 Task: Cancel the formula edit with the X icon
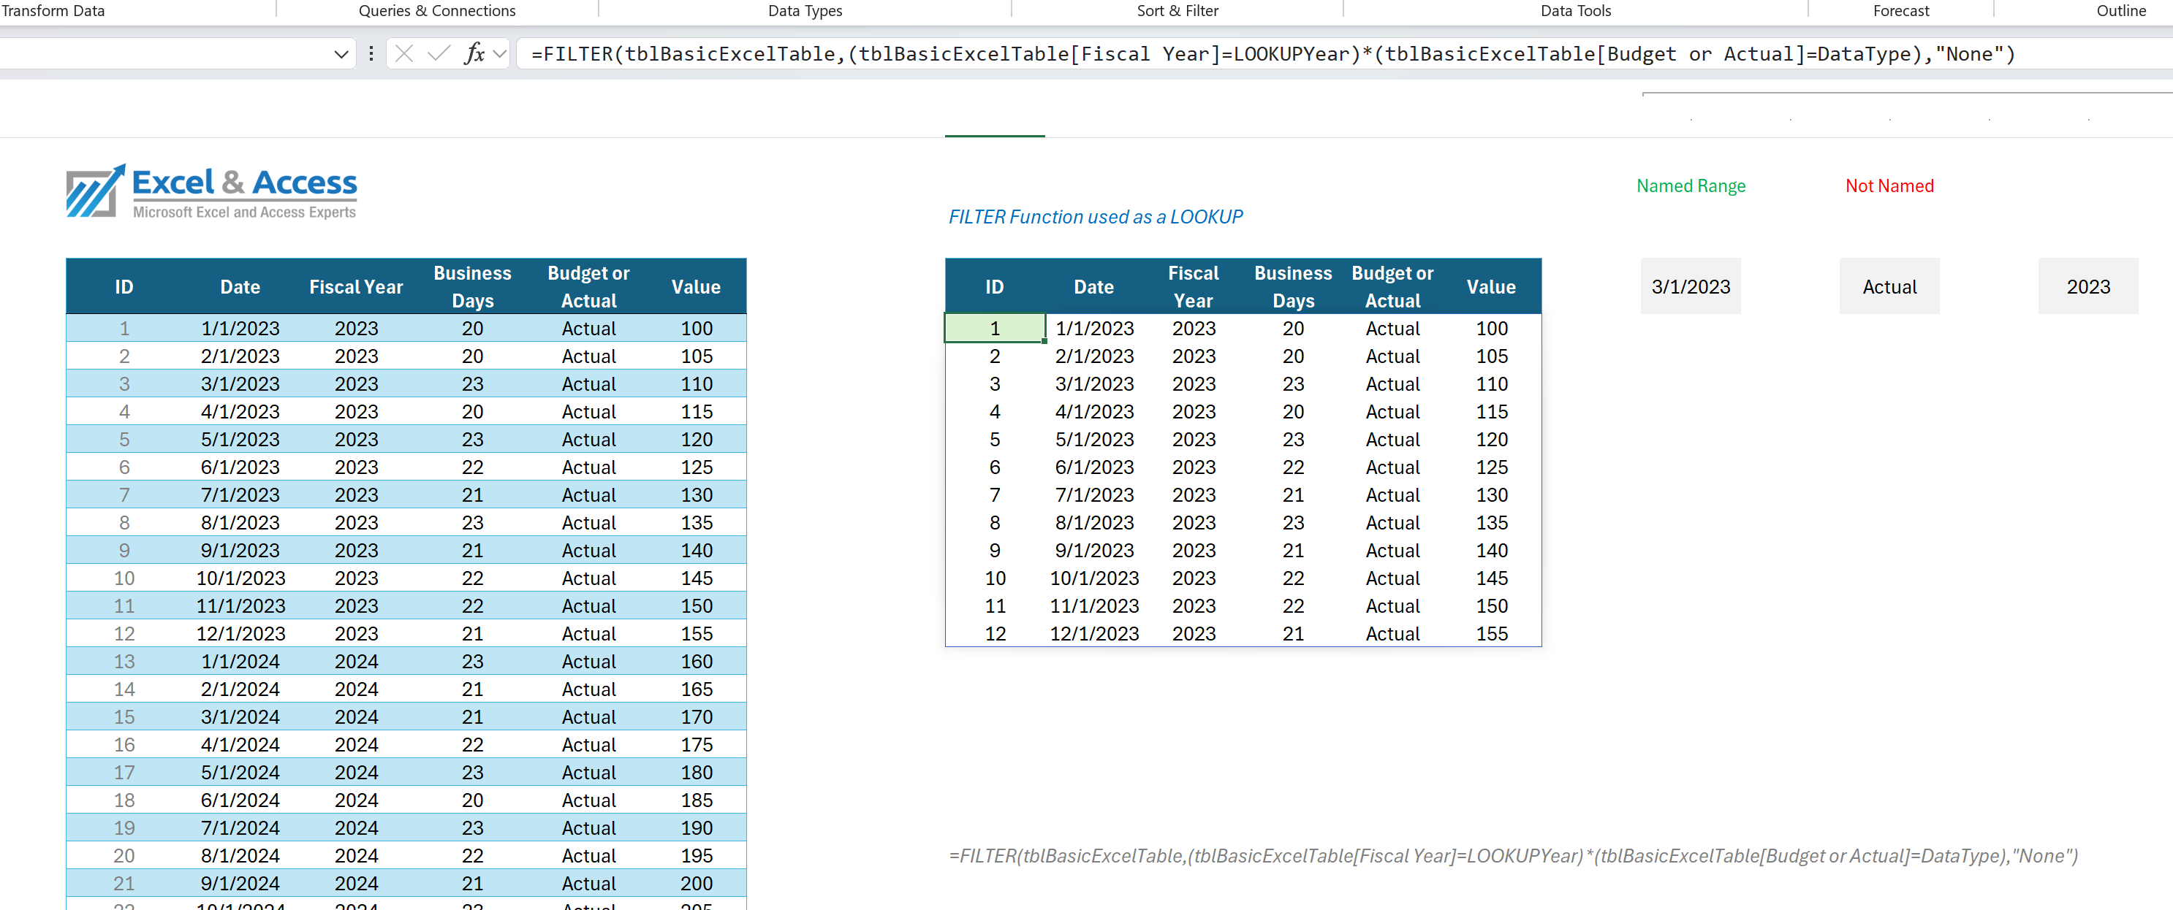point(404,54)
